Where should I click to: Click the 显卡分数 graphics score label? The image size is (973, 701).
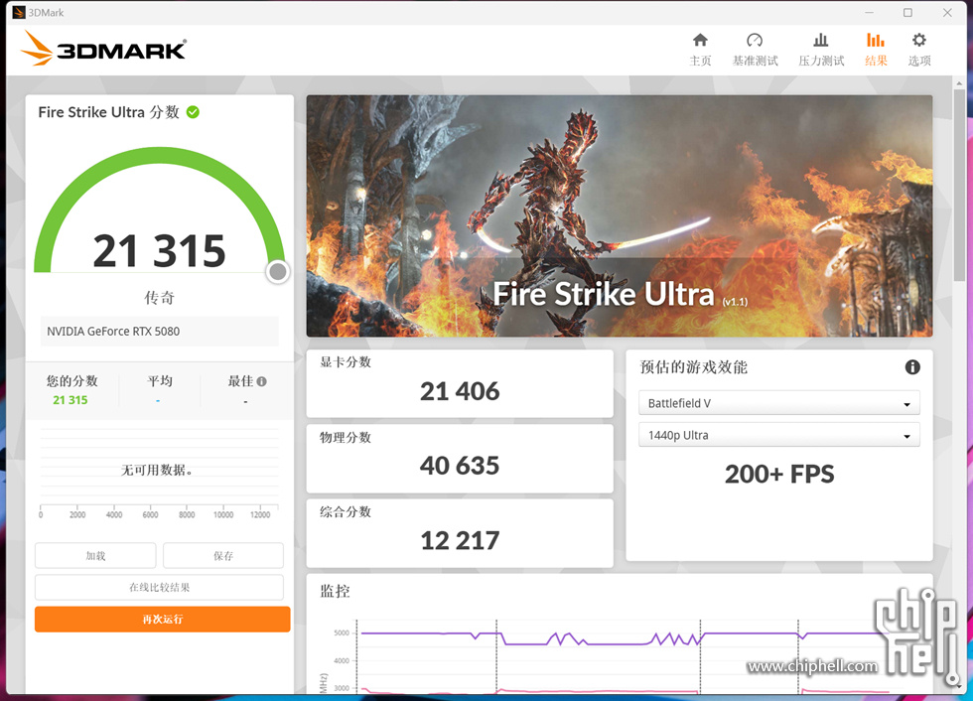point(346,362)
